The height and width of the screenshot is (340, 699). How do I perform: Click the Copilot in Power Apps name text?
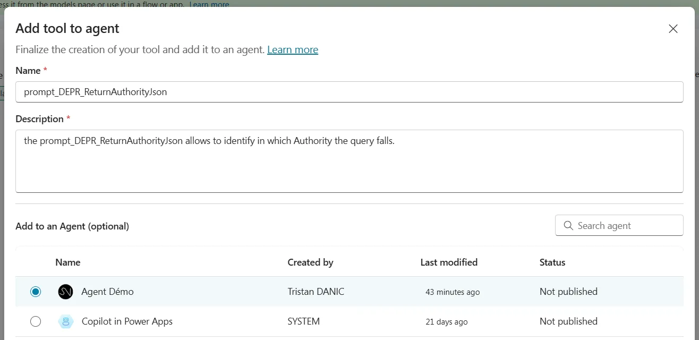point(127,321)
